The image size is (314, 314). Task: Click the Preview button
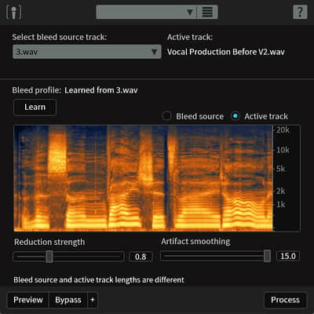pos(28,300)
